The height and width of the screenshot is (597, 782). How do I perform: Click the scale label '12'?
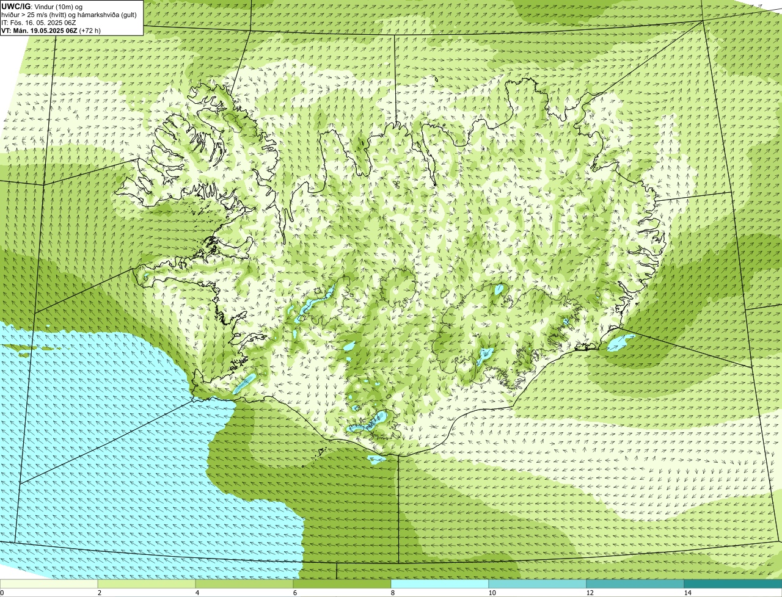point(590,593)
